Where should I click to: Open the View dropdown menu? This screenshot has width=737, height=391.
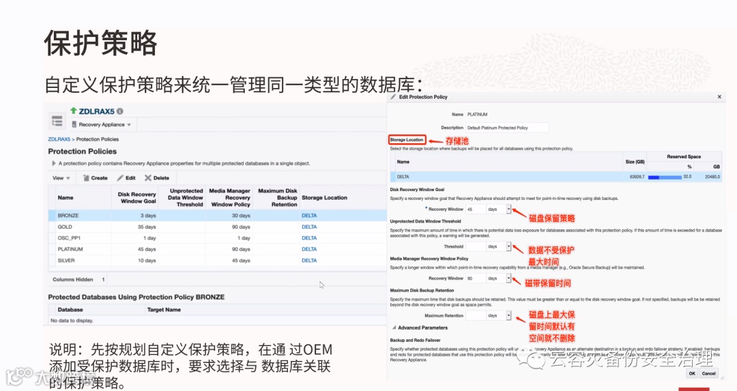point(61,178)
